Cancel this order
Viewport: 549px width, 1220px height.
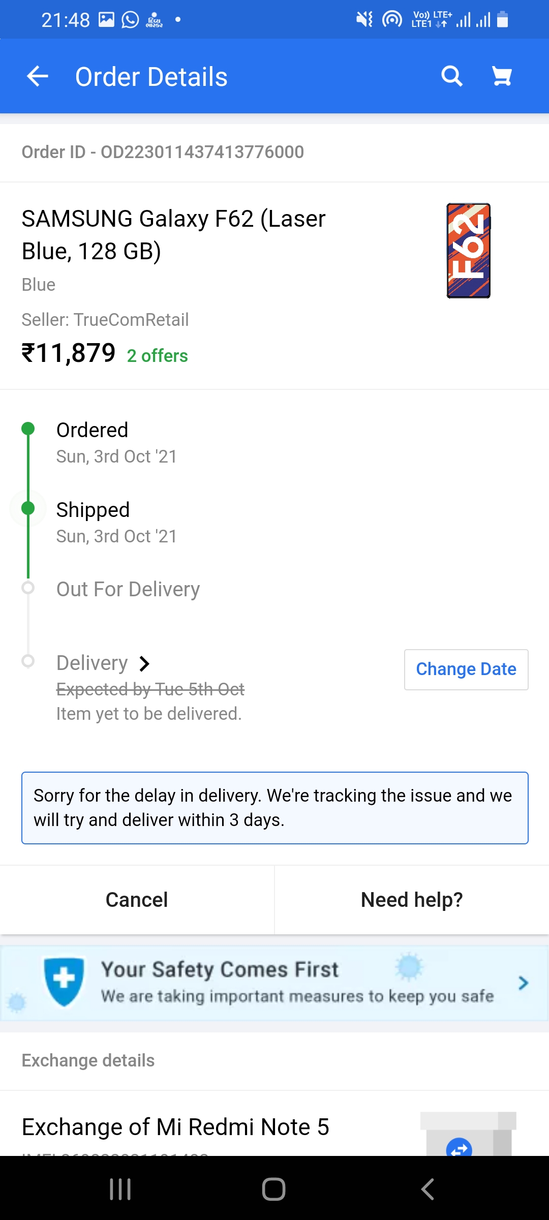pos(137,900)
